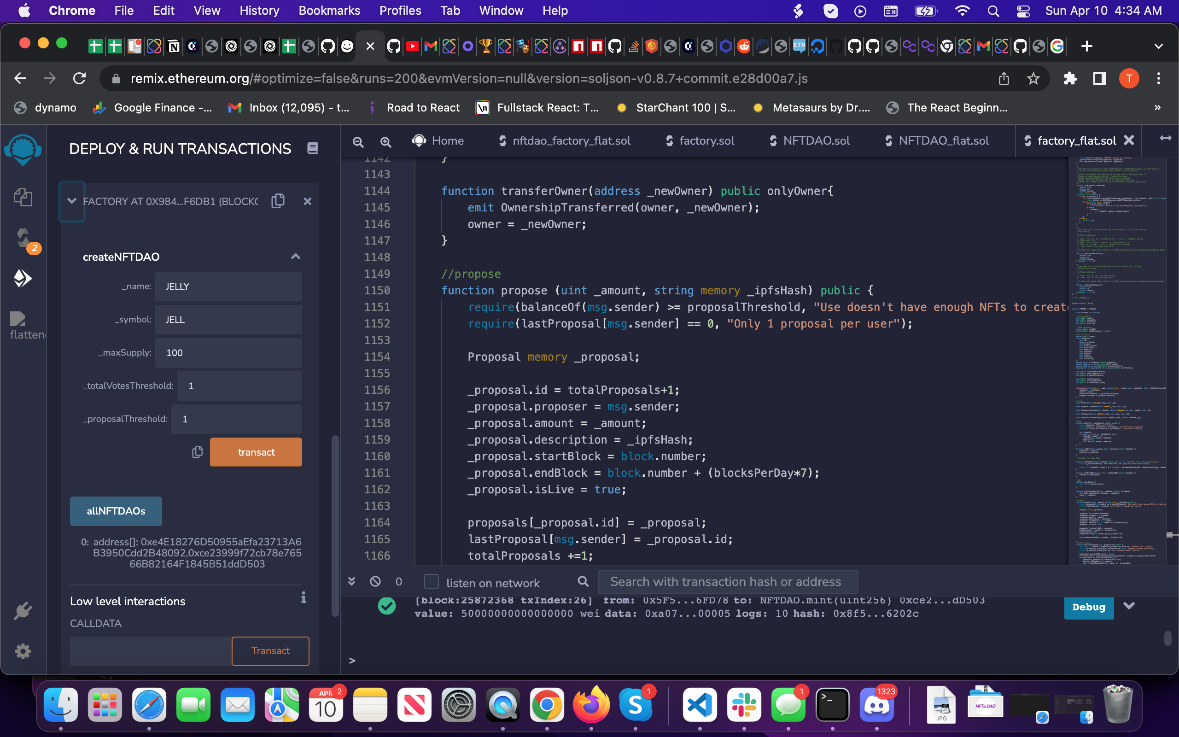Toggle listen on network checkbox
Image resolution: width=1179 pixels, height=737 pixels.
pyautogui.click(x=431, y=581)
